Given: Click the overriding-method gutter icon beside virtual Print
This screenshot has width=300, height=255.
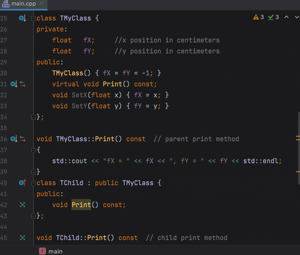Looking at the screenshot, I should coord(14,84).
